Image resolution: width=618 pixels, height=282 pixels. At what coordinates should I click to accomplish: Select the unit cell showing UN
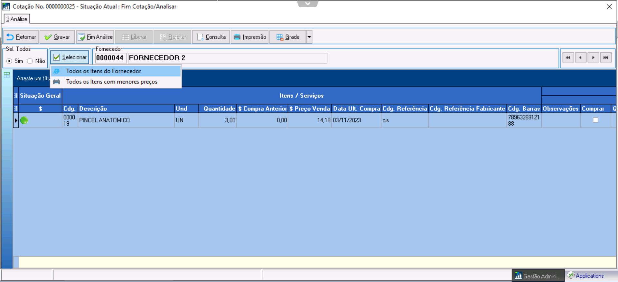pos(186,120)
